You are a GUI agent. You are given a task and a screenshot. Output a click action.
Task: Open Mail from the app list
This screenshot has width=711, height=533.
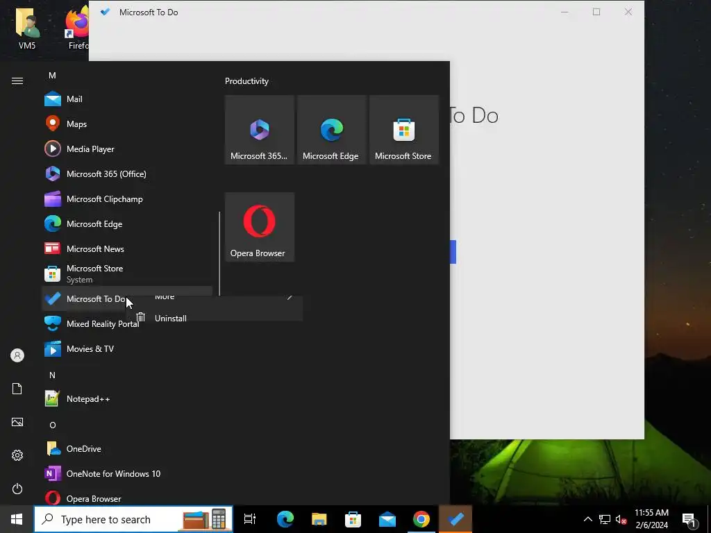pos(127,99)
